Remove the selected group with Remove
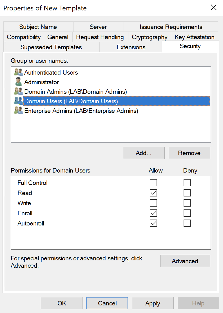The image size is (223, 313). 189,153
